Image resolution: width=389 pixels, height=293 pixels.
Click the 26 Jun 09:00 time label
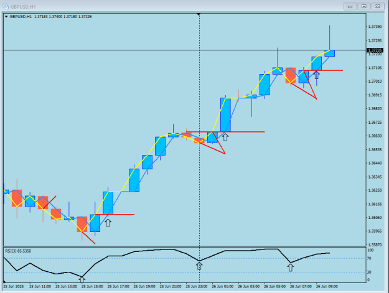pos(327,287)
